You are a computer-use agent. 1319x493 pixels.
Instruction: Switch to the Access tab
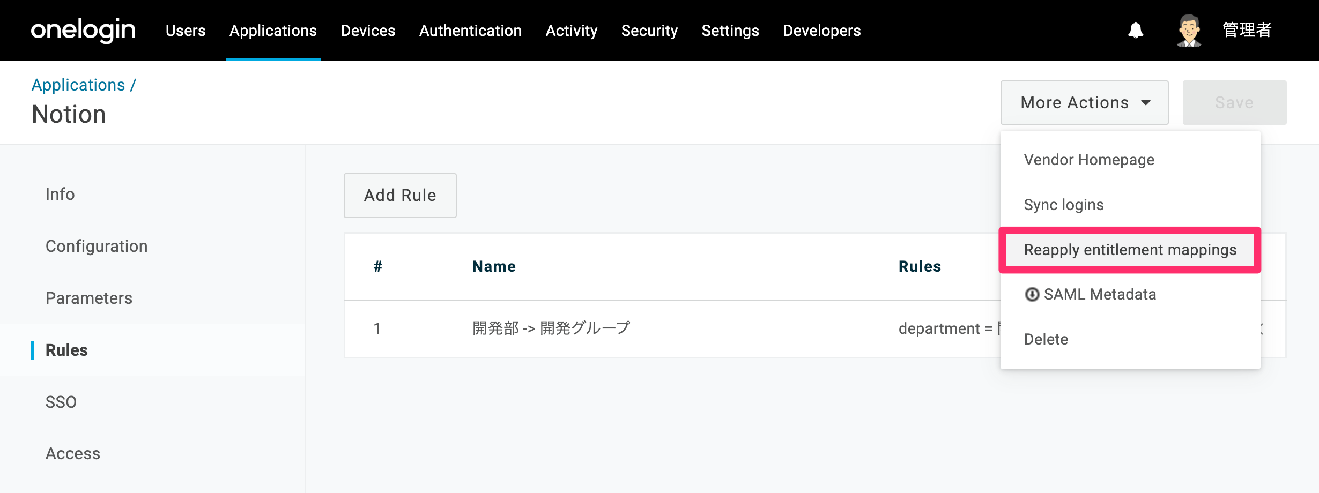coord(73,453)
